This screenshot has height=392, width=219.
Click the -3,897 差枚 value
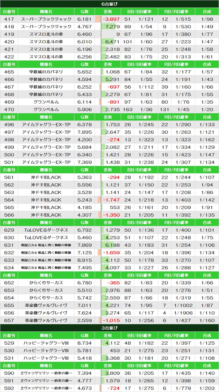pyautogui.click(x=111, y=19)
